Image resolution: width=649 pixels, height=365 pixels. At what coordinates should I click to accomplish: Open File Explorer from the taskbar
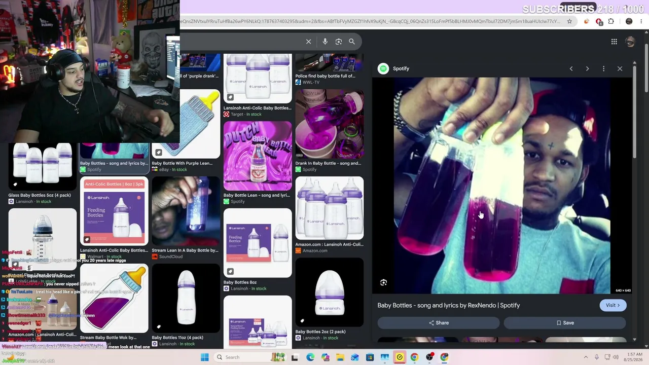(x=340, y=357)
